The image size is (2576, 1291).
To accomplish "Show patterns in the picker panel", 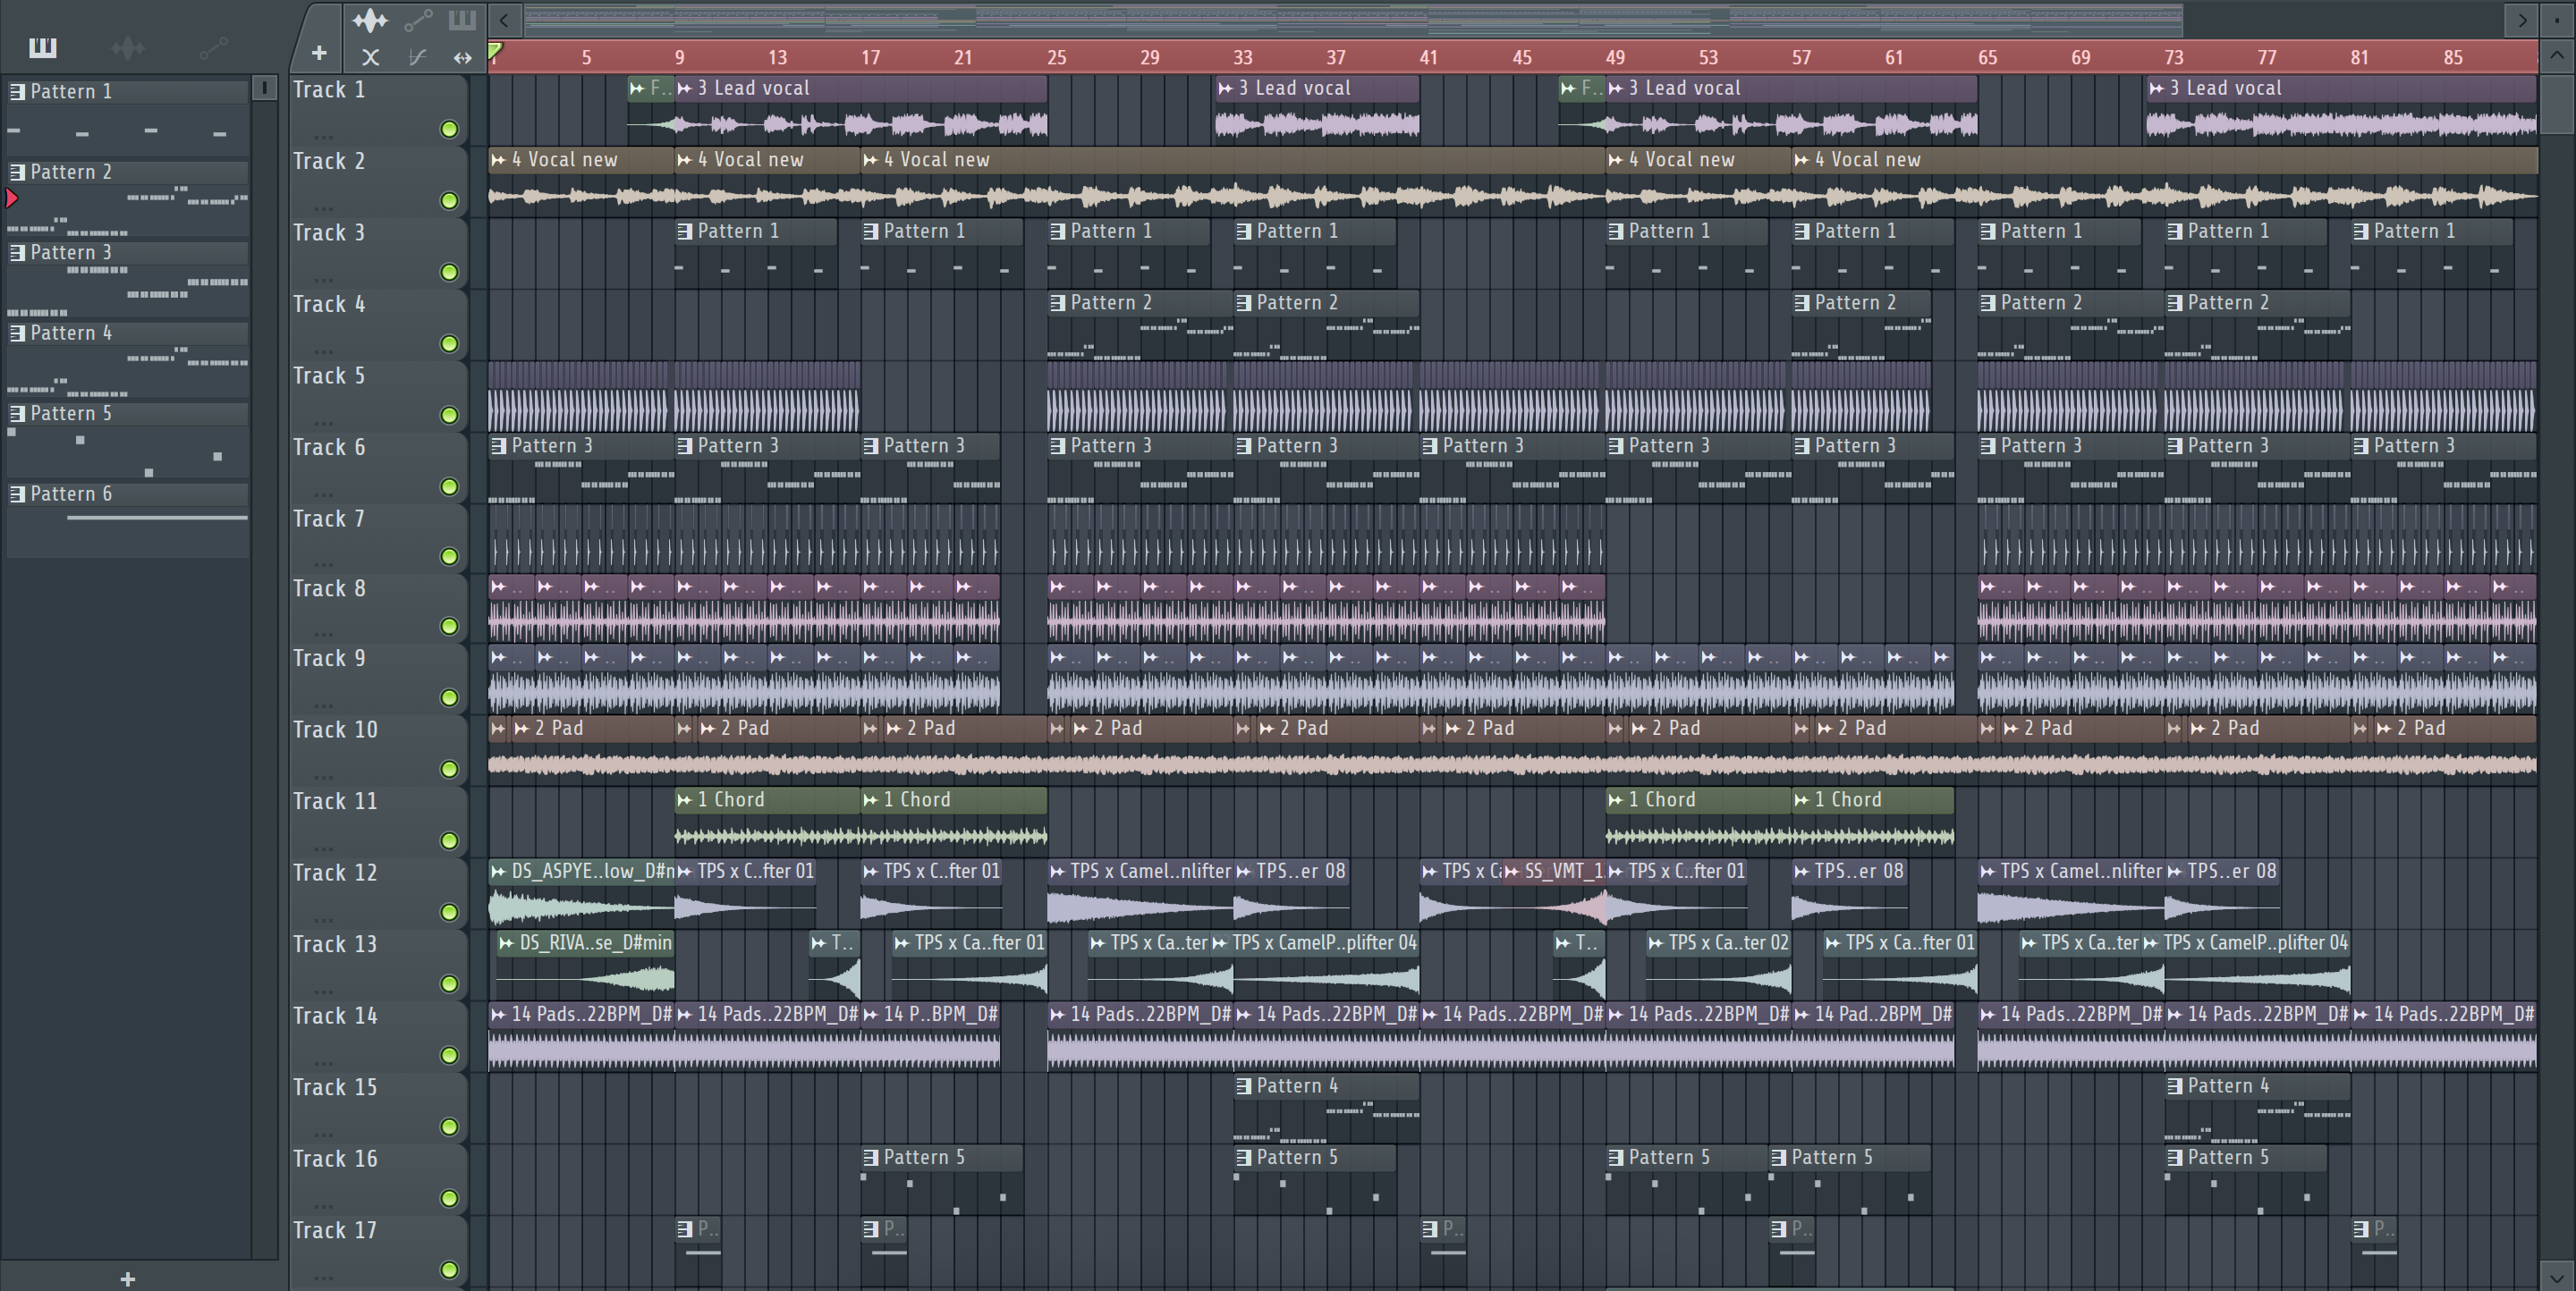I will (x=42, y=47).
